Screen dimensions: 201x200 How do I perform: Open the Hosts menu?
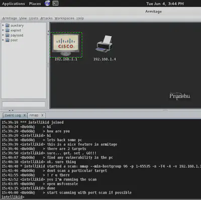click(x=34, y=18)
